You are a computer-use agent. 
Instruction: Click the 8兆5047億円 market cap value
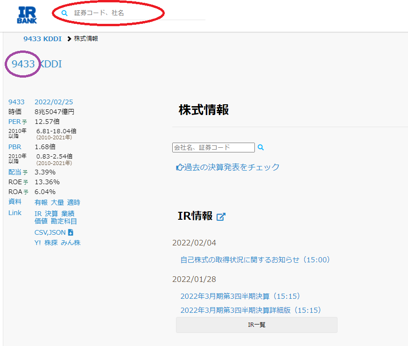[x=54, y=112]
